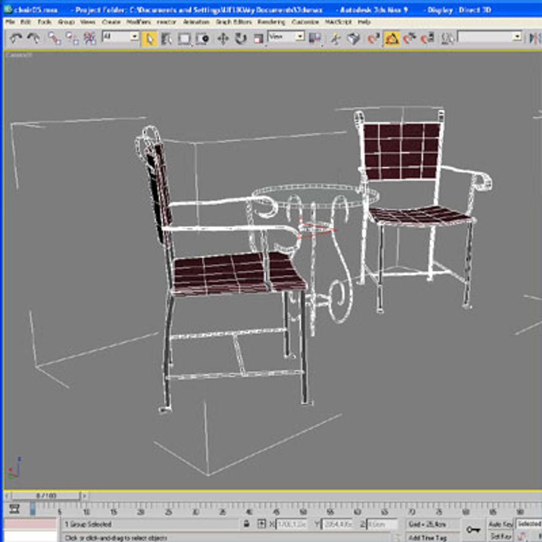542x542 pixels.
Task: Open the 'All' selection filter dropdown
Action: pos(120,37)
